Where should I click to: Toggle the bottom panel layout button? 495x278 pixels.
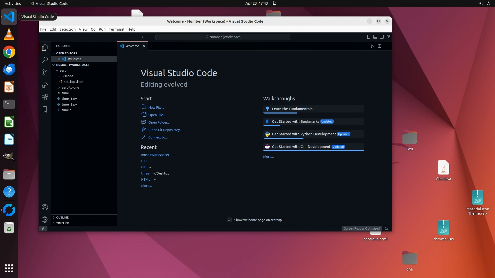pyautogui.click(x=375, y=37)
